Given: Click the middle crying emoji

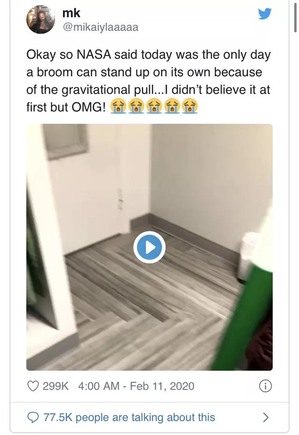Looking at the screenshot, I should click(154, 107).
